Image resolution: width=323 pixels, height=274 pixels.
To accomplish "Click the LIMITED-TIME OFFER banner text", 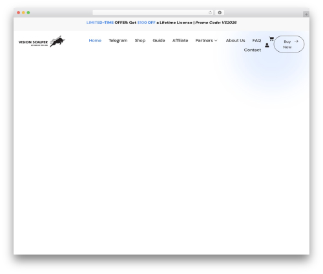I will point(107,23).
